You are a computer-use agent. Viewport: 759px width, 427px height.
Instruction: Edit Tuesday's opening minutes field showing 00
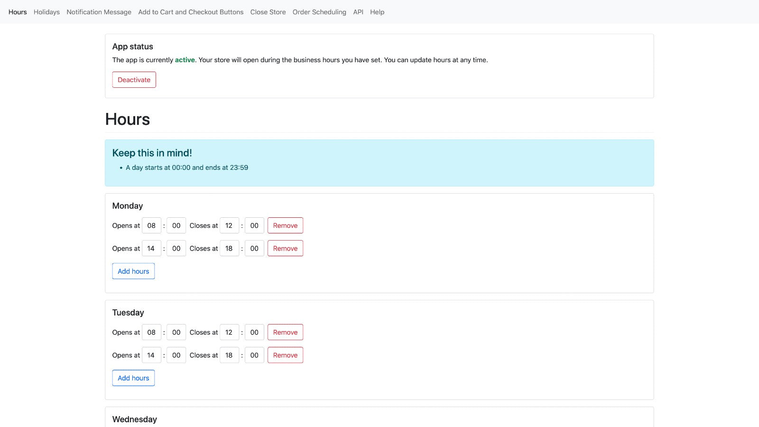pyautogui.click(x=176, y=332)
